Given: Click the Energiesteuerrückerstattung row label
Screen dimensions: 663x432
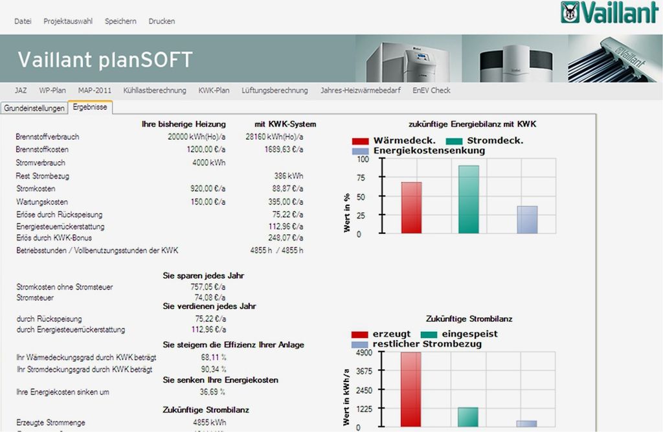Looking at the screenshot, I should [x=60, y=227].
